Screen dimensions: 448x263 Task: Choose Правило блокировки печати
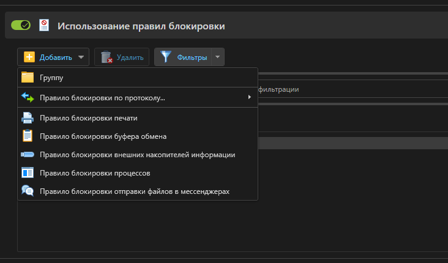pyautogui.click(x=138, y=118)
